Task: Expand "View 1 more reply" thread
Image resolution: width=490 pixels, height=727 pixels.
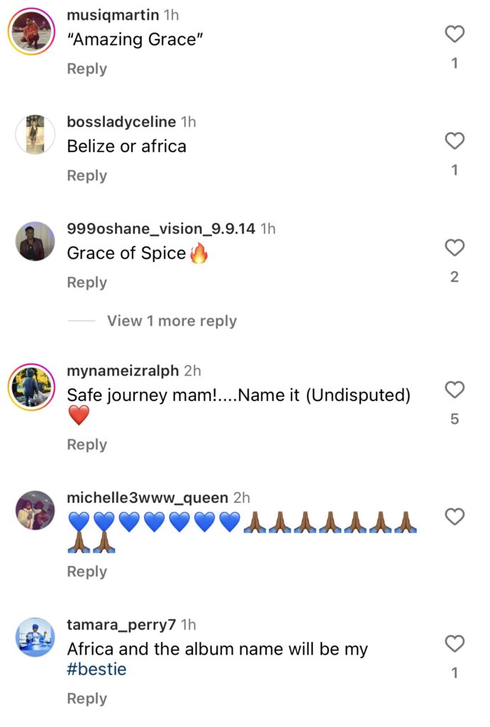Action: point(172,321)
